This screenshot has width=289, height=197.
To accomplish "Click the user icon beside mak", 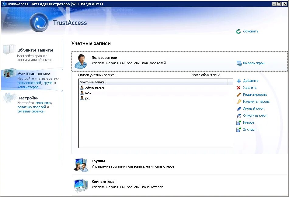I will 82,93.
